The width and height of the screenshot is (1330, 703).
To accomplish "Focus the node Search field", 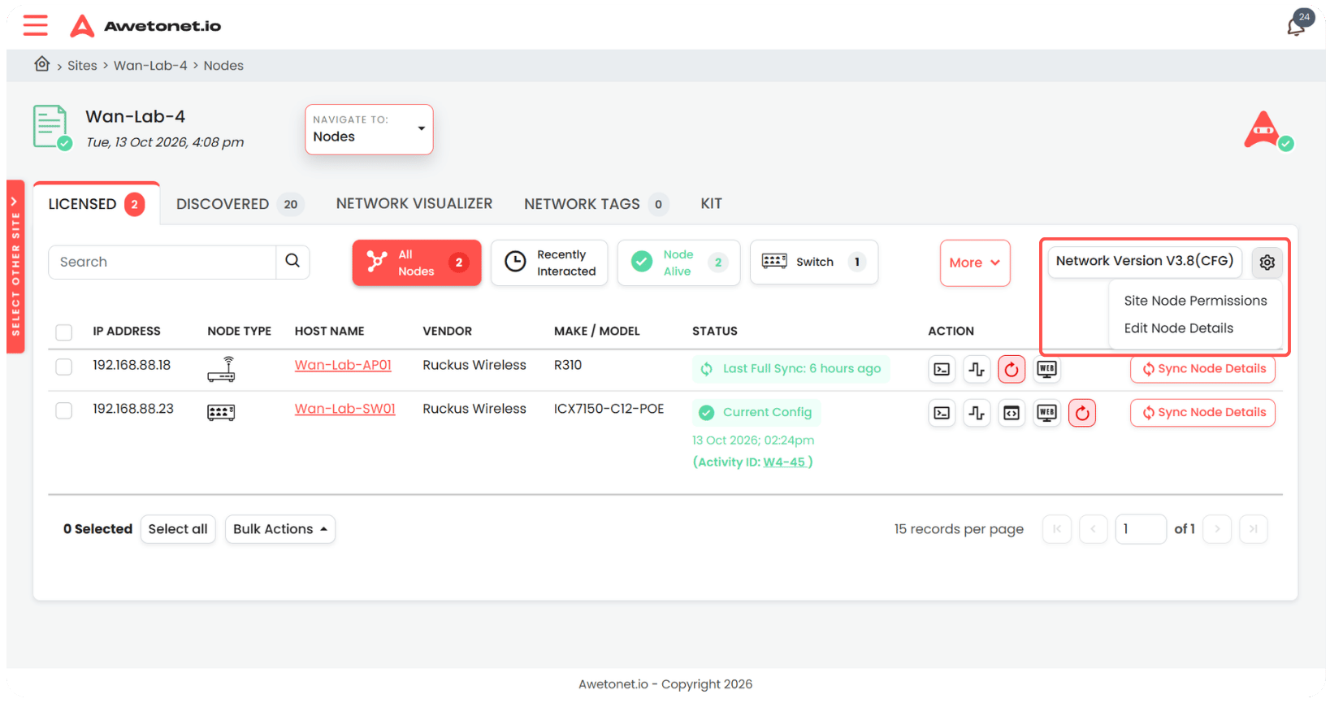I will click(162, 262).
